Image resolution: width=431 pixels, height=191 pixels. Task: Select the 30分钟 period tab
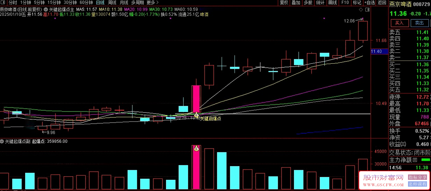click(70, 3)
